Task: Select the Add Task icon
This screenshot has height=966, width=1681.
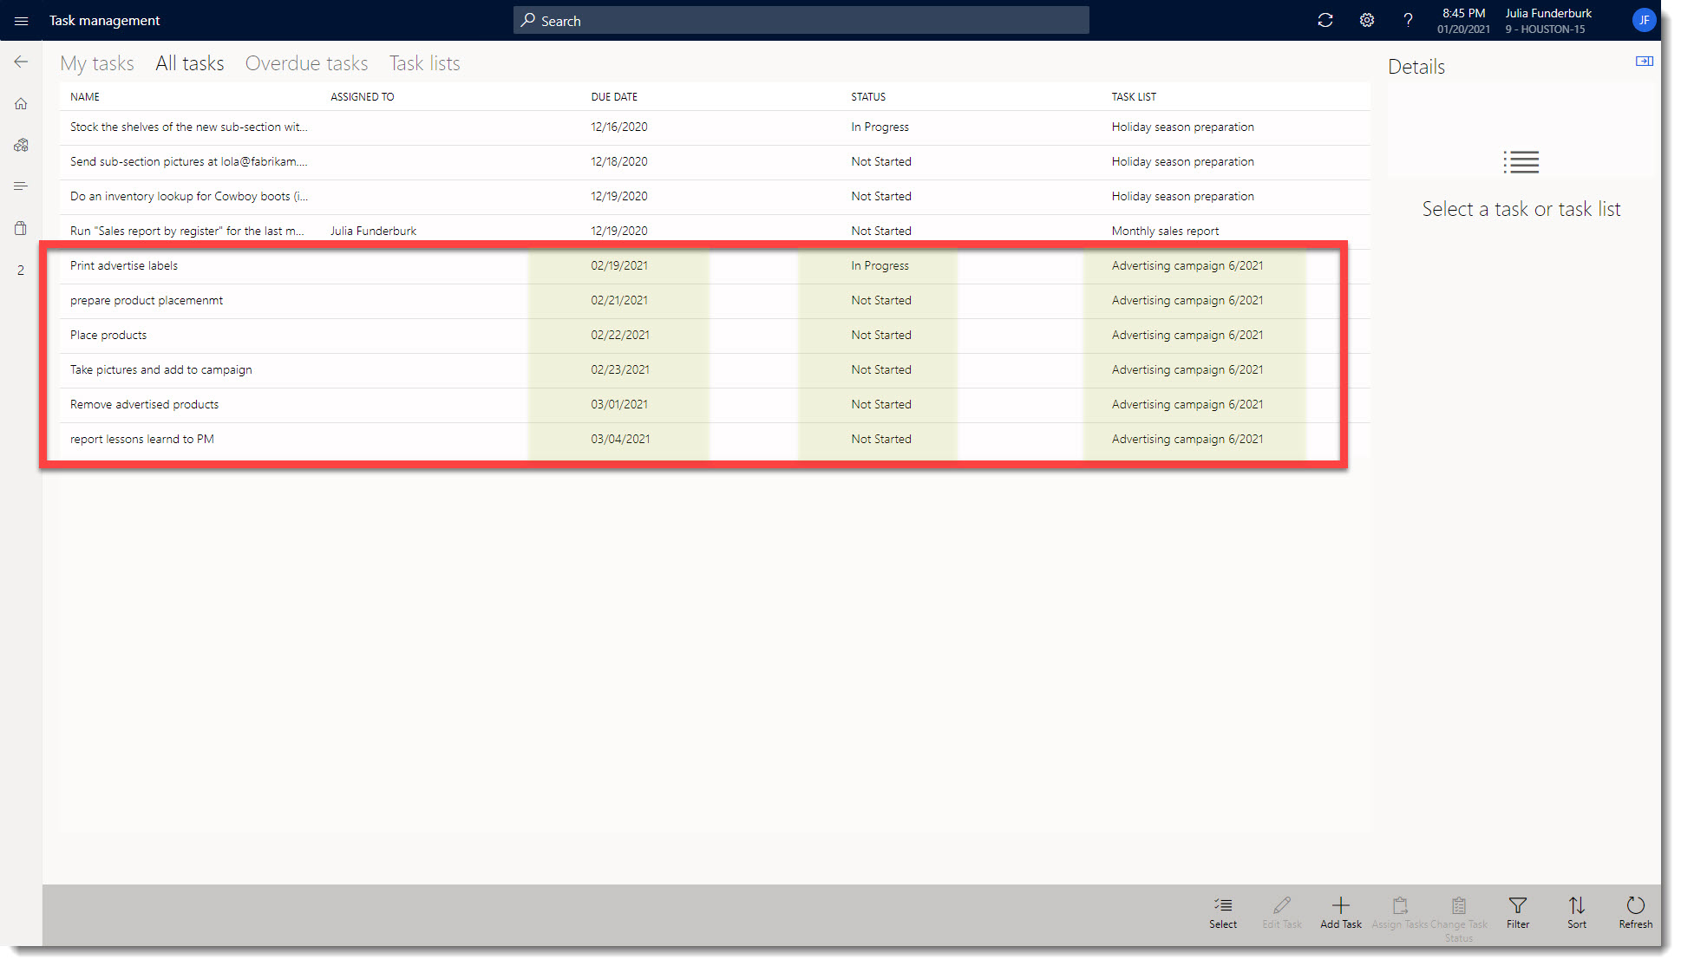Action: coord(1340,913)
